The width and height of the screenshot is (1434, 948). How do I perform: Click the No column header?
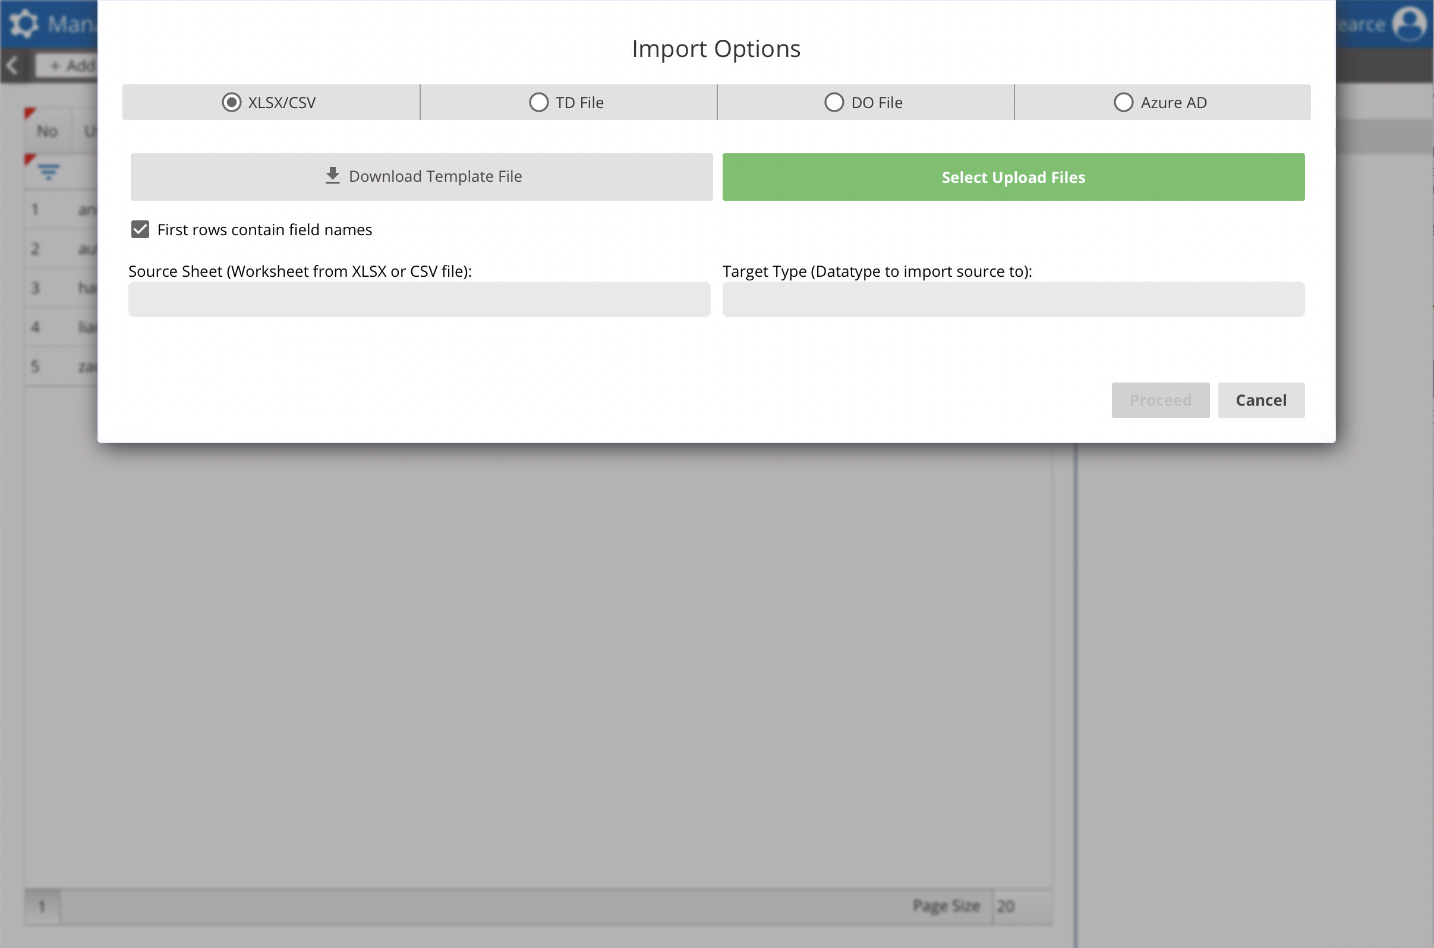[x=47, y=131]
